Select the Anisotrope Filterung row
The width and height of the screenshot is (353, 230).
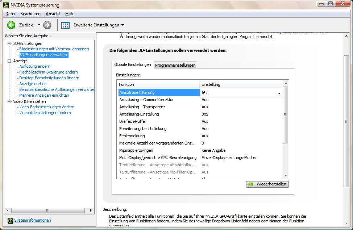pyautogui.click(x=200, y=92)
